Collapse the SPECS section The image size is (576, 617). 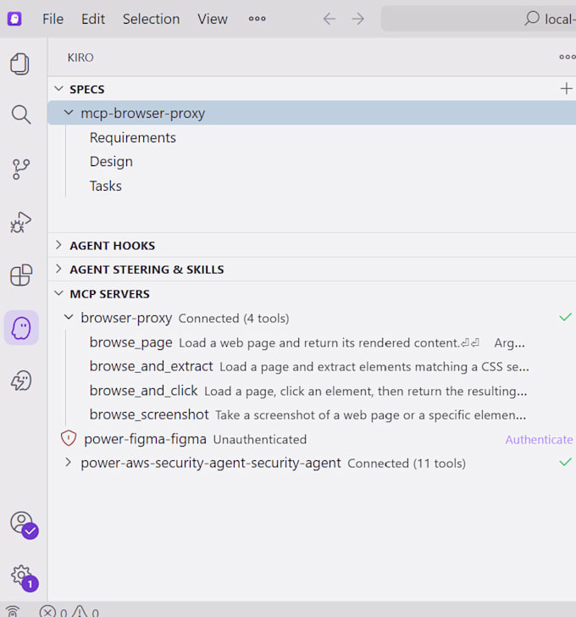tap(59, 88)
